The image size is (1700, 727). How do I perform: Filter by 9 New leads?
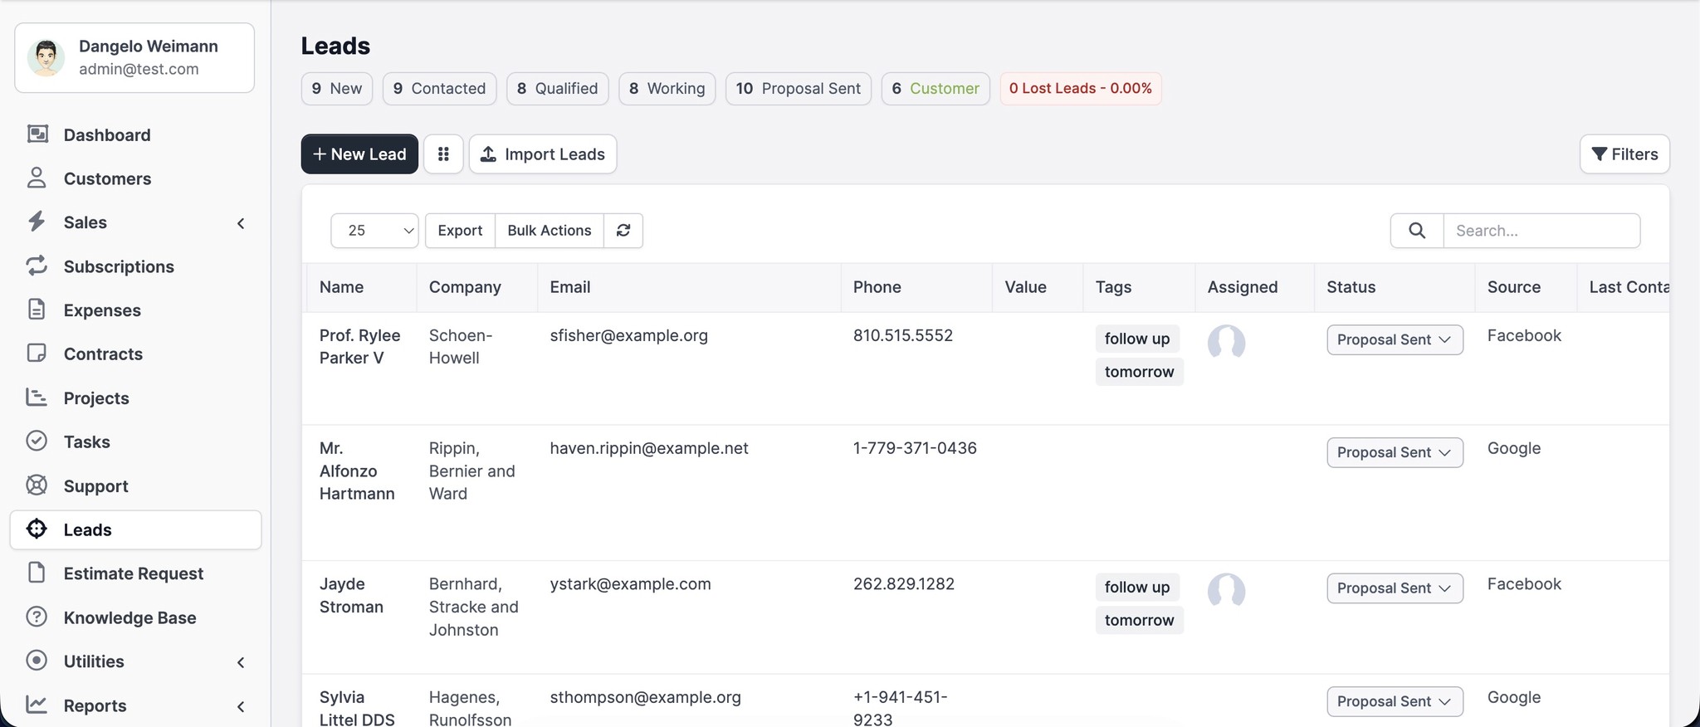pos(337,89)
